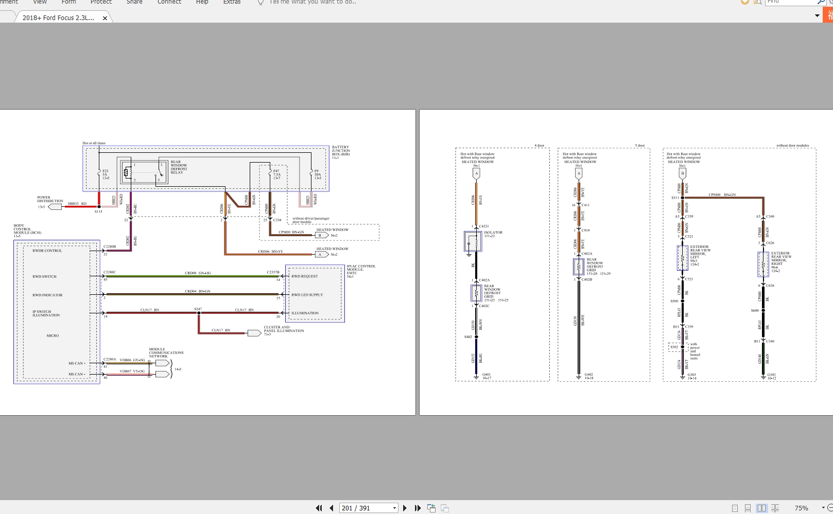This screenshot has height=514, width=833.
Task: Go to the next page
Action: tap(405, 508)
